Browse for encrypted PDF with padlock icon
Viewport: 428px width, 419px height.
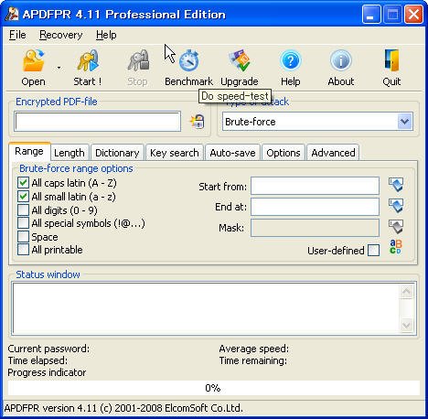(198, 122)
